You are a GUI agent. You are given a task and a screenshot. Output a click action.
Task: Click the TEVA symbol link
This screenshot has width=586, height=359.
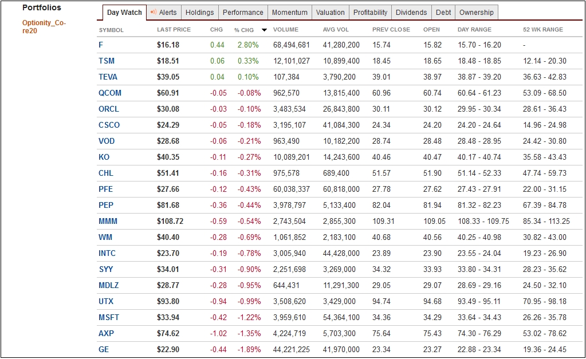(108, 77)
